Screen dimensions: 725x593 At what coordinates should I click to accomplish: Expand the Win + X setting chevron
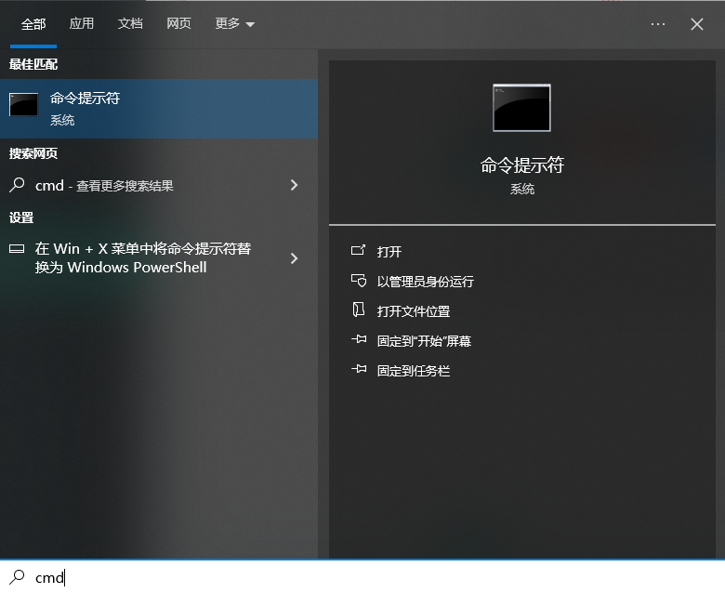[294, 258]
